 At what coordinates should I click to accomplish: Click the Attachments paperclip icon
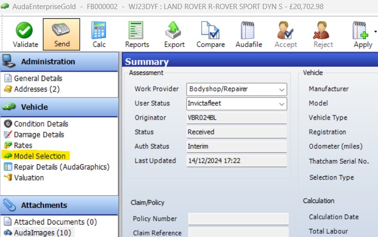[x=9, y=205]
